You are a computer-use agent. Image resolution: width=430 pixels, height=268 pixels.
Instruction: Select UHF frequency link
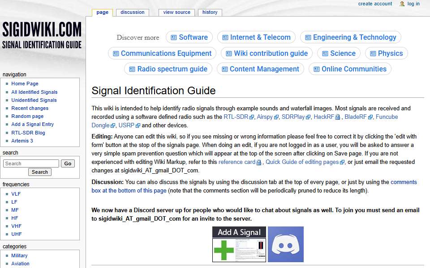(17, 234)
